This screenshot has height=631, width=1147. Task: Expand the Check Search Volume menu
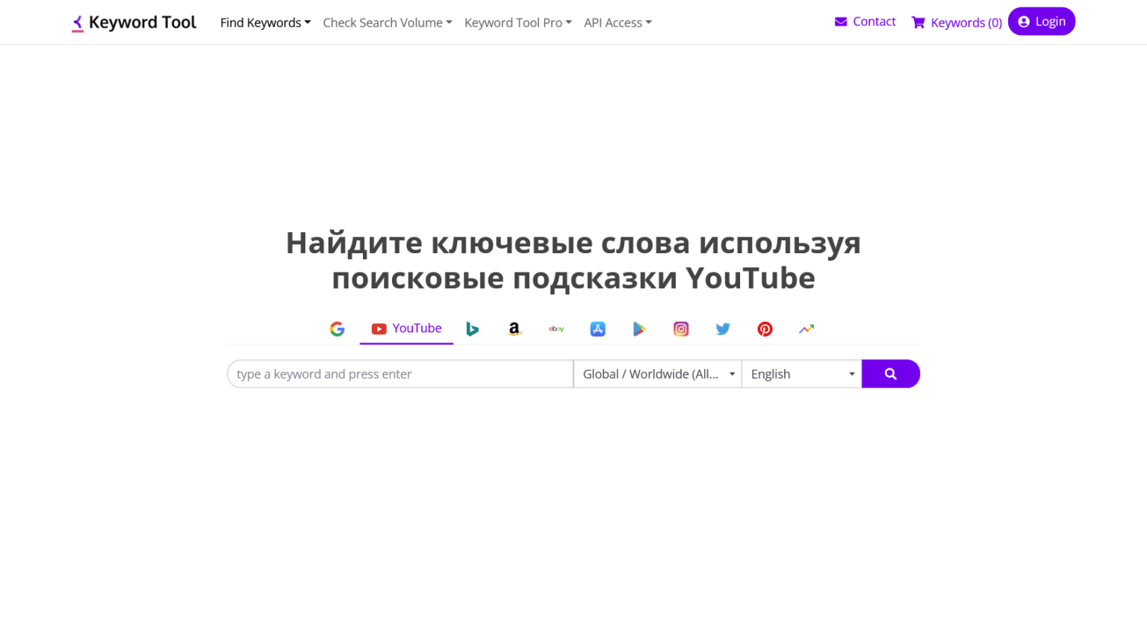pos(388,22)
